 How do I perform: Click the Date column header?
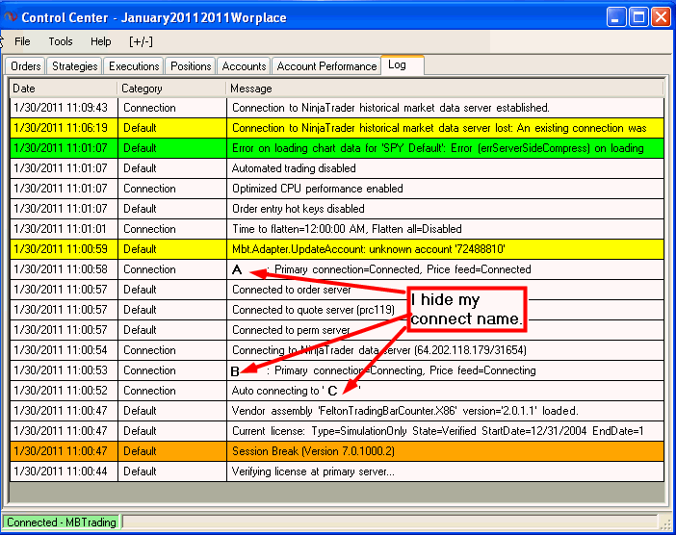(64, 89)
